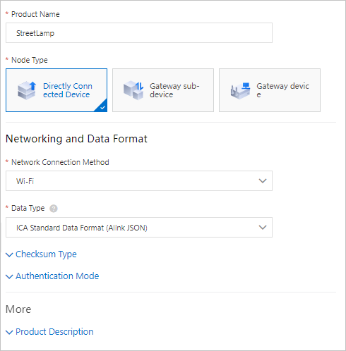346x351 pixels.
Task: Focus the Product Name StreetLamp field
Action: tap(139, 33)
